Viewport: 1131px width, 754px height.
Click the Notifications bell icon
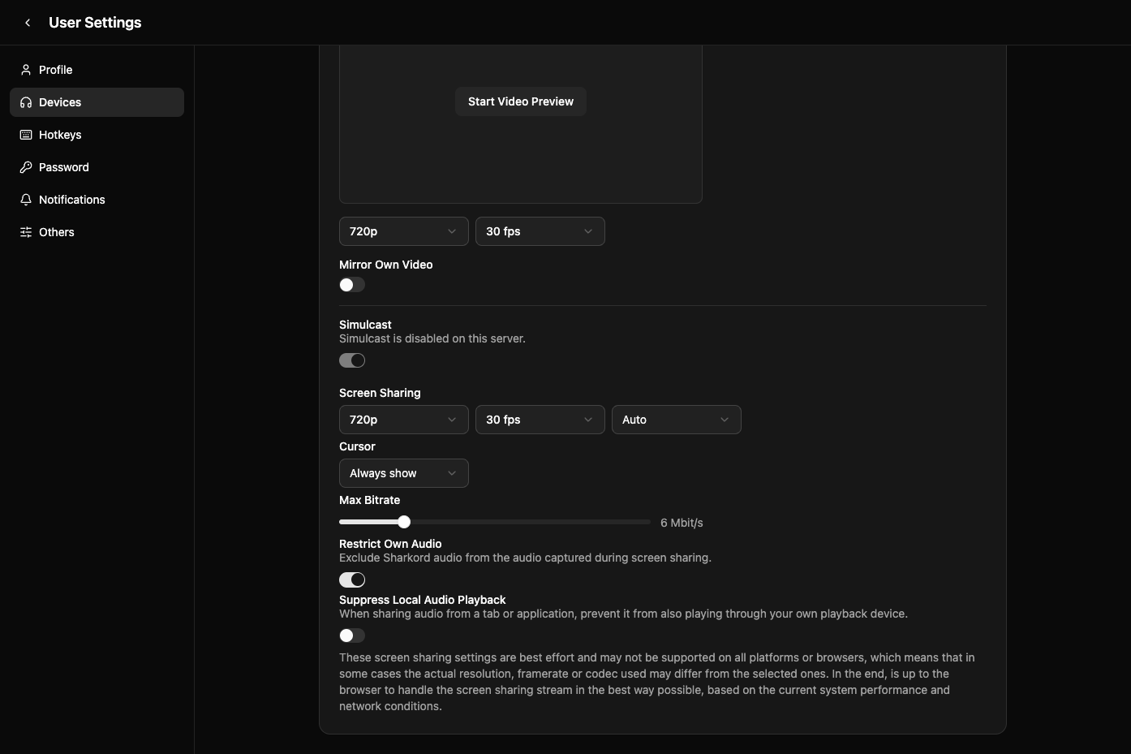tap(26, 200)
